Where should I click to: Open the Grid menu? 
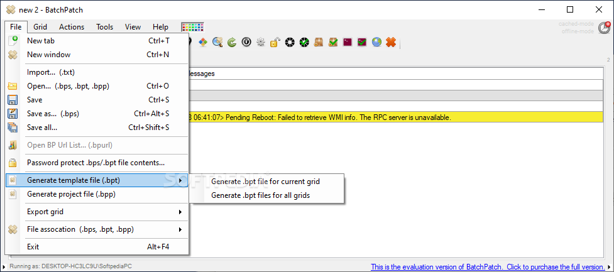tap(40, 27)
